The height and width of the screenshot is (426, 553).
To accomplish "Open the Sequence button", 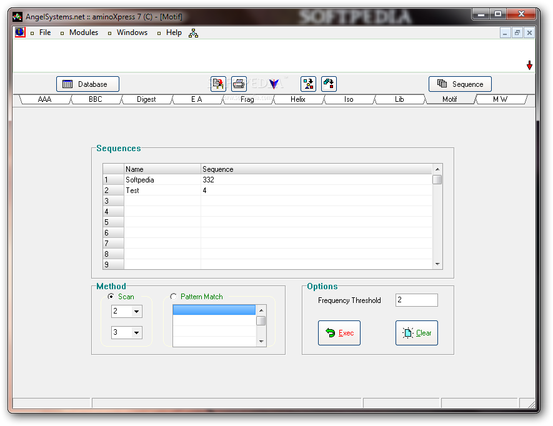I will (x=460, y=84).
